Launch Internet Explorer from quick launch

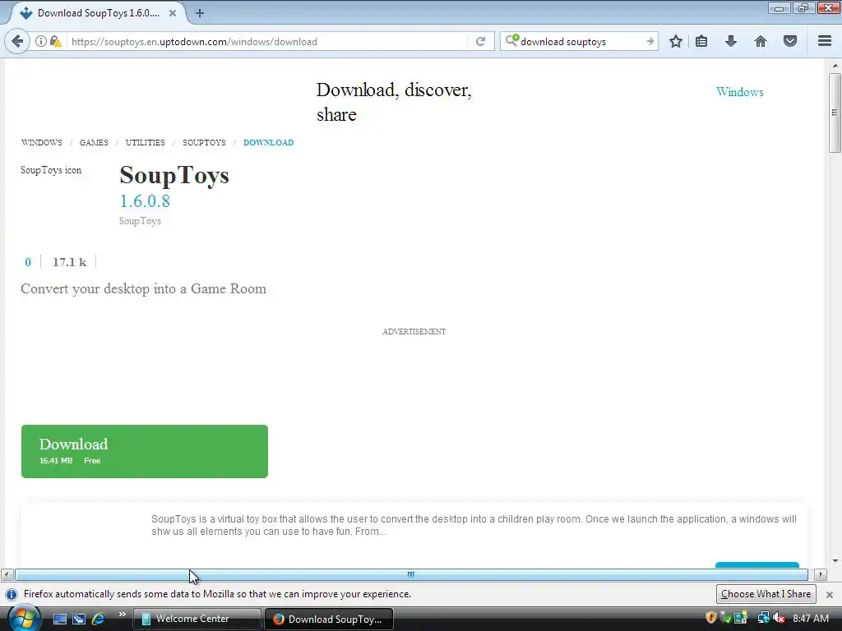[x=98, y=619]
